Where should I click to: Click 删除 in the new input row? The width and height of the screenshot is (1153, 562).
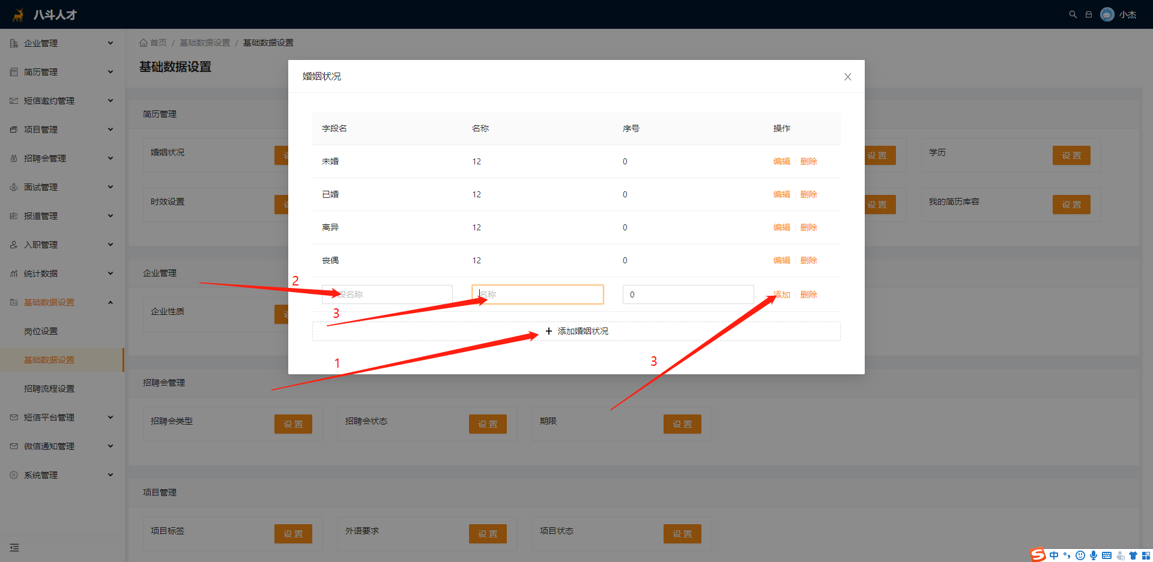[x=809, y=294]
